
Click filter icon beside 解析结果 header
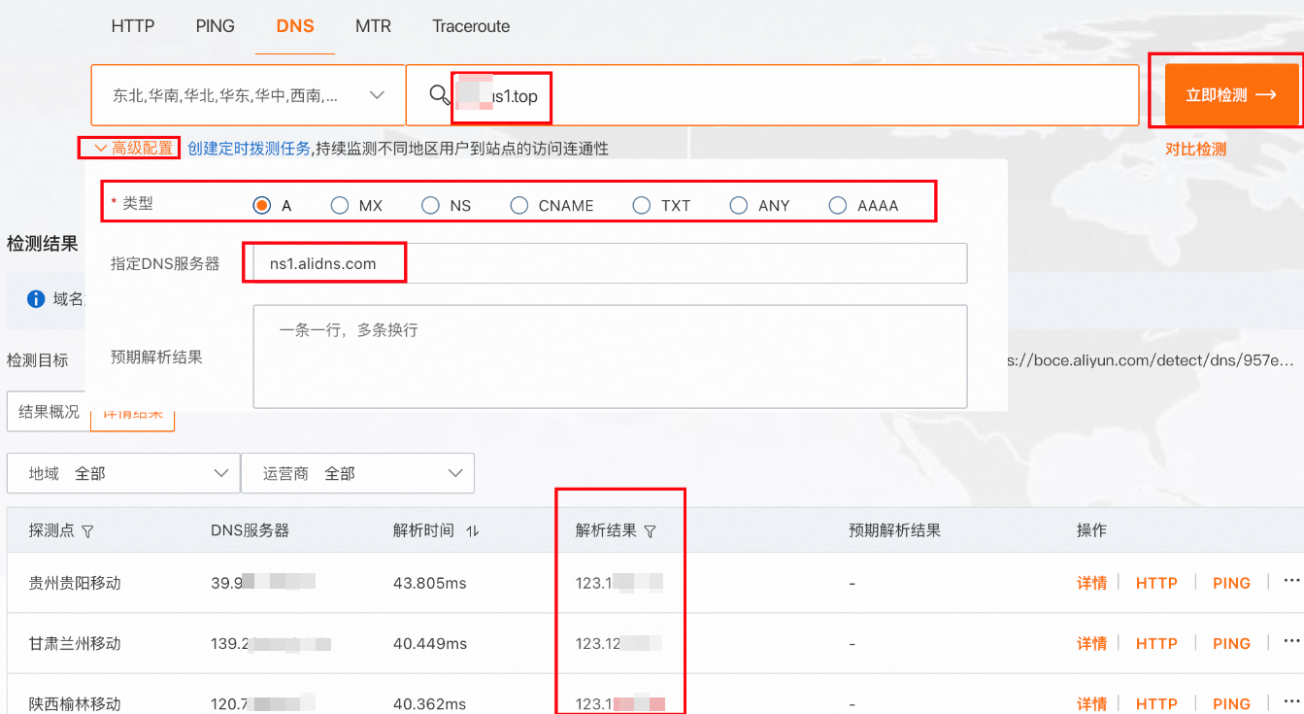click(x=651, y=531)
